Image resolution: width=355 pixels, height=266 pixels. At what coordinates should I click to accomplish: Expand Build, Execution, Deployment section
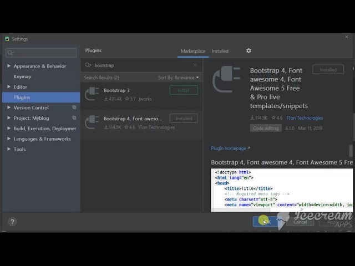coord(9,128)
